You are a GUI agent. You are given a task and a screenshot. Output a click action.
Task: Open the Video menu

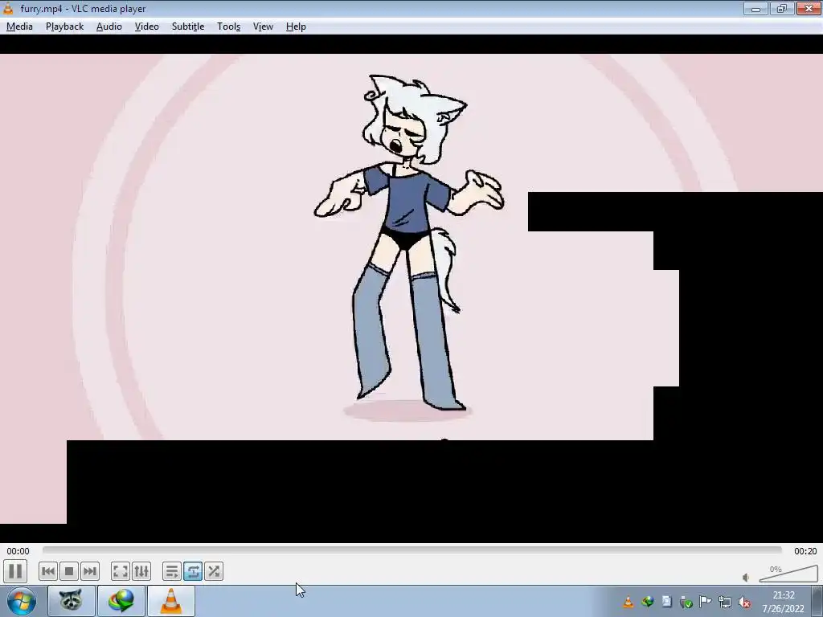146,27
